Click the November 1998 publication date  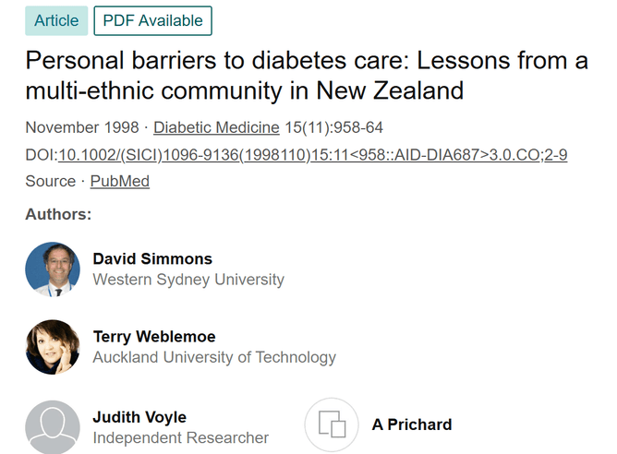tap(81, 127)
